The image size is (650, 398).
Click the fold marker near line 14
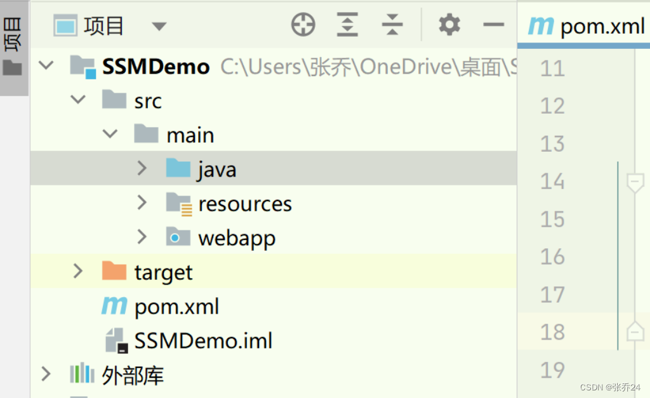(635, 182)
